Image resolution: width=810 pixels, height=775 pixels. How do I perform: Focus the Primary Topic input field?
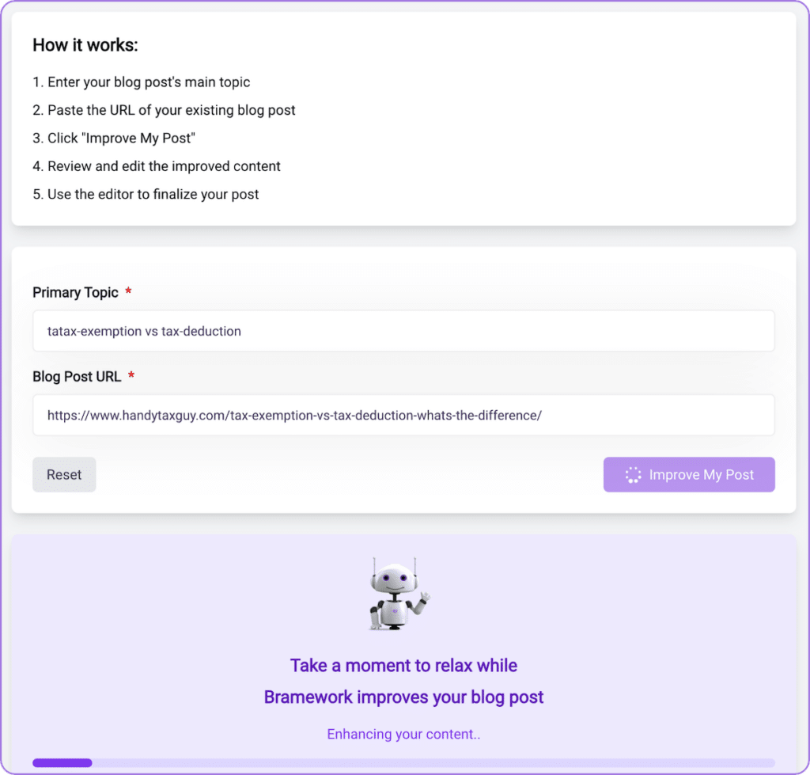(403, 331)
